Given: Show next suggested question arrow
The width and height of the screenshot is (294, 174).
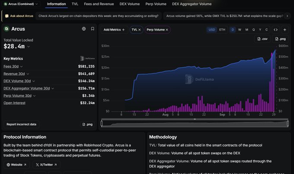Looking at the screenshot, I should [x=287, y=16].
